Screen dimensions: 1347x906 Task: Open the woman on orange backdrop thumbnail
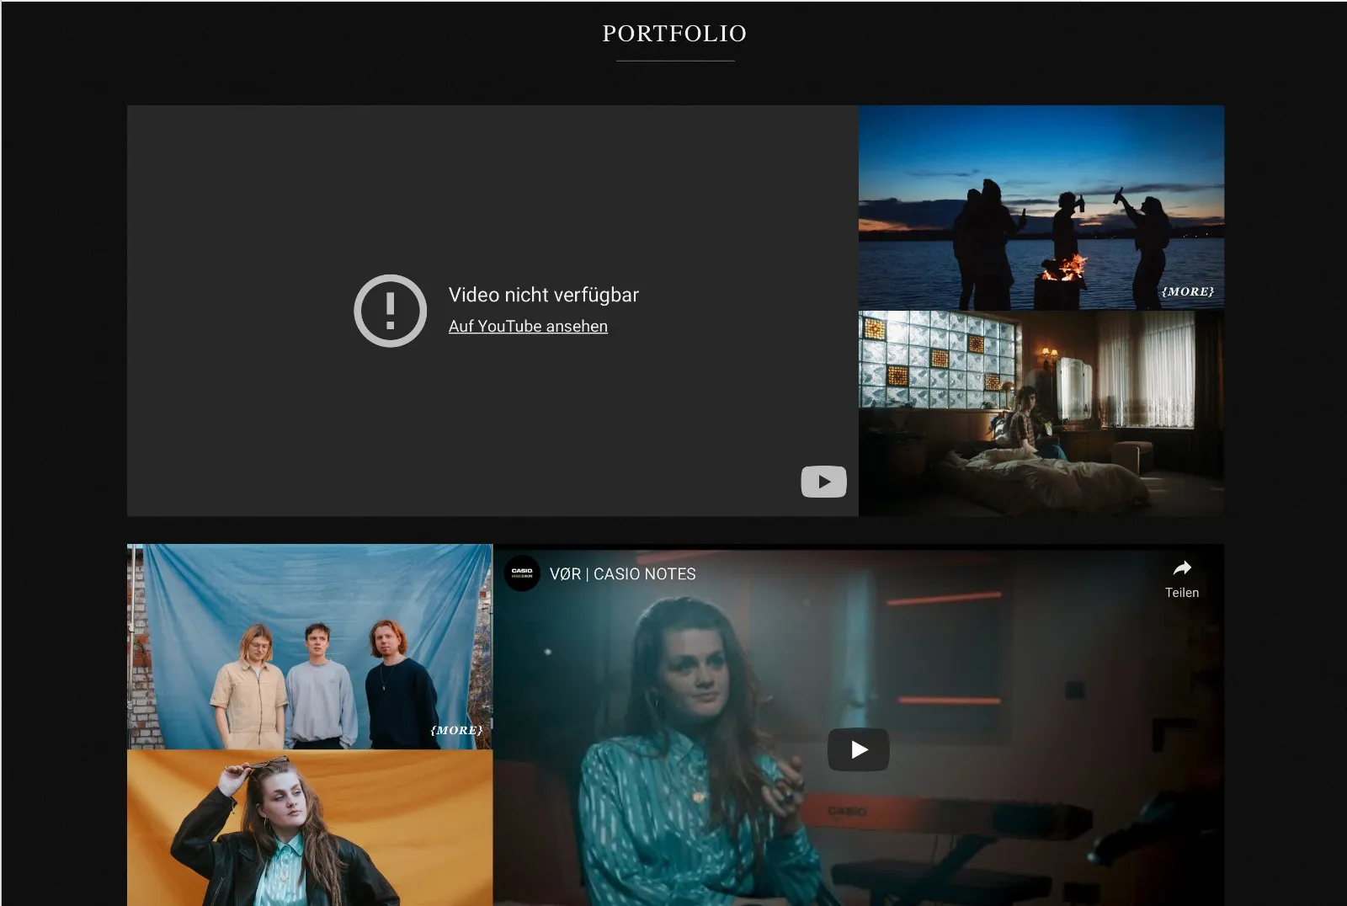[x=310, y=828]
